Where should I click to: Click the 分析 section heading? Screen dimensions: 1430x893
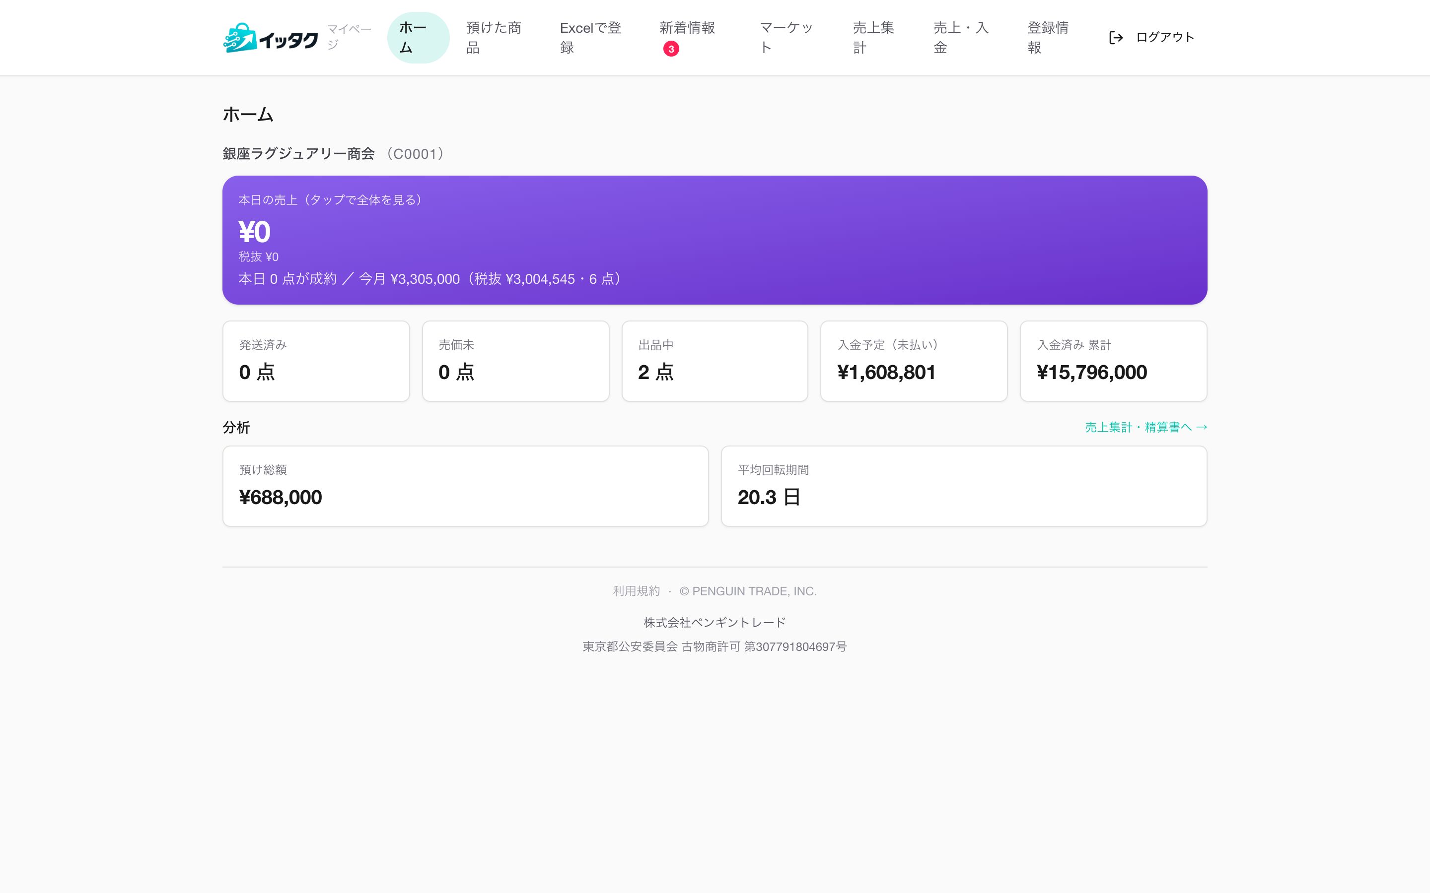tap(236, 427)
